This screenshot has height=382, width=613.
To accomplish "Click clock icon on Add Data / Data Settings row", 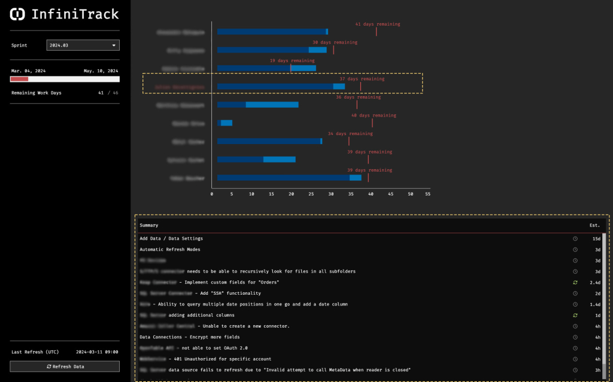I will tap(575, 239).
